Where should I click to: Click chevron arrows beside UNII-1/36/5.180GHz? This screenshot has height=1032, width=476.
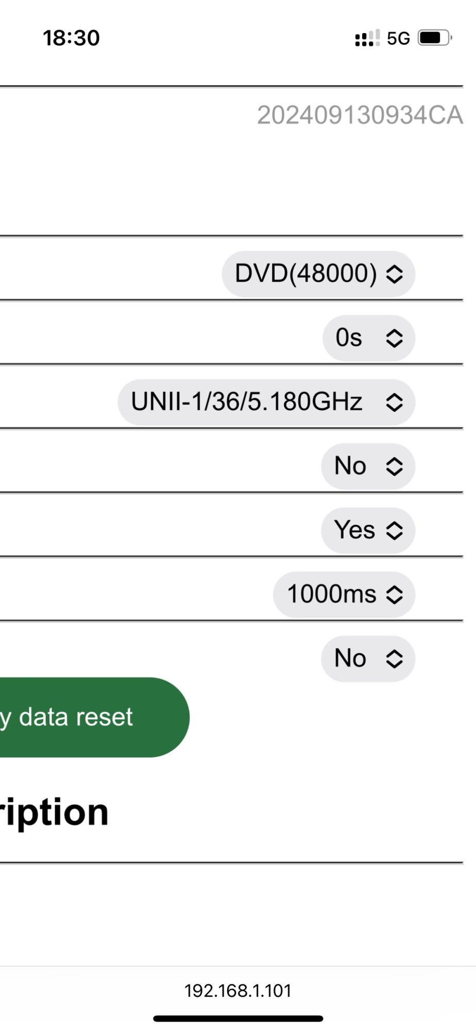click(394, 402)
